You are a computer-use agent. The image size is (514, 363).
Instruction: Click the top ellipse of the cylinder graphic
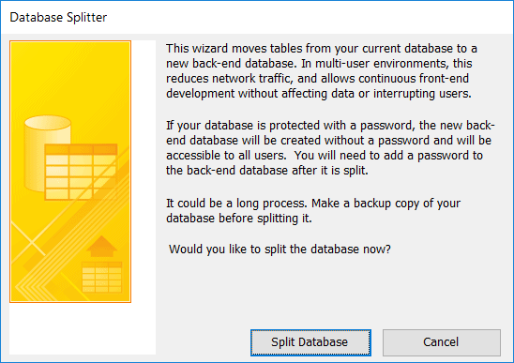[48, 123]
